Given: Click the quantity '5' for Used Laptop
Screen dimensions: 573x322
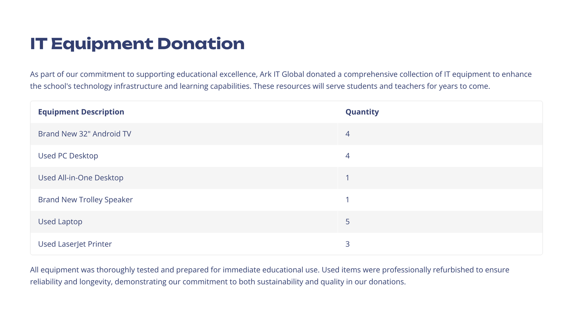Looking at the screenshot, I should coord(347,222).
